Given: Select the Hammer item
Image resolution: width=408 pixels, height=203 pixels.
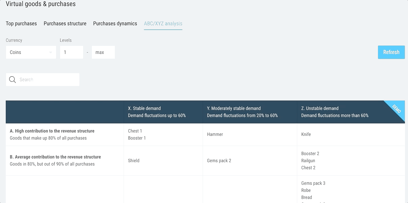Looking at the screenshot, I should [x=215, y=134].
